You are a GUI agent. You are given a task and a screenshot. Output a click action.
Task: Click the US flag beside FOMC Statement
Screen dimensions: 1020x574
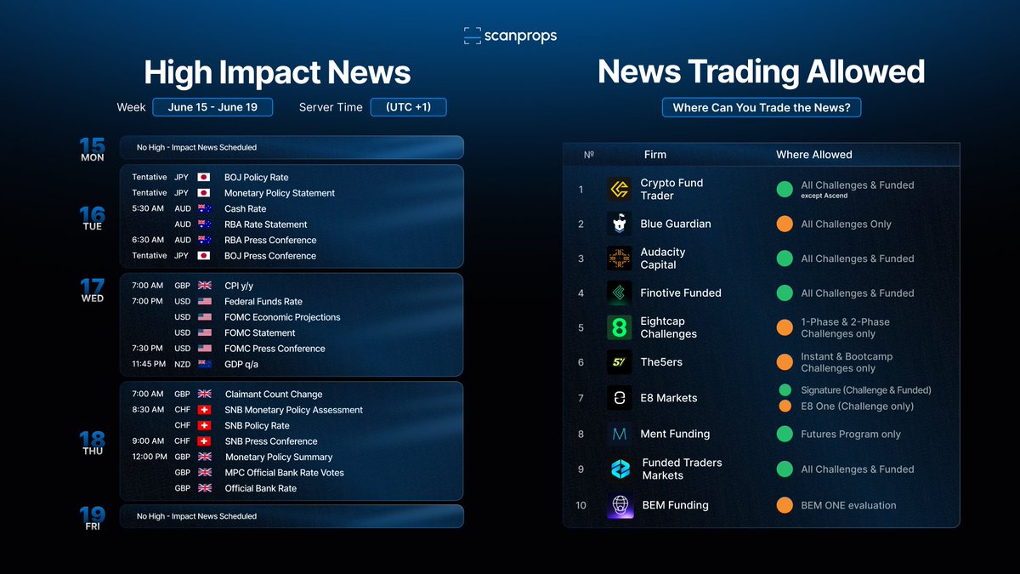[x=204, y=333]
